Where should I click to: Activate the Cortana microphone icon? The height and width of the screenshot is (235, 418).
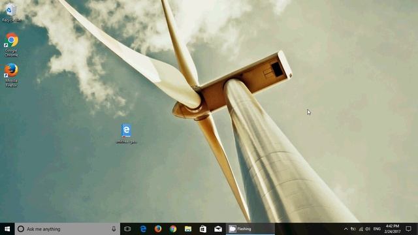tap(114, 229)
